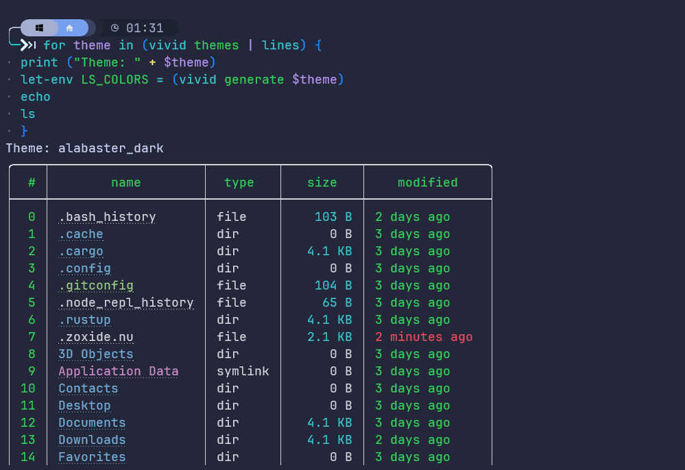Click the 'lines' command word
This screenshot has width=685, height=470.
tap(280, 45)
